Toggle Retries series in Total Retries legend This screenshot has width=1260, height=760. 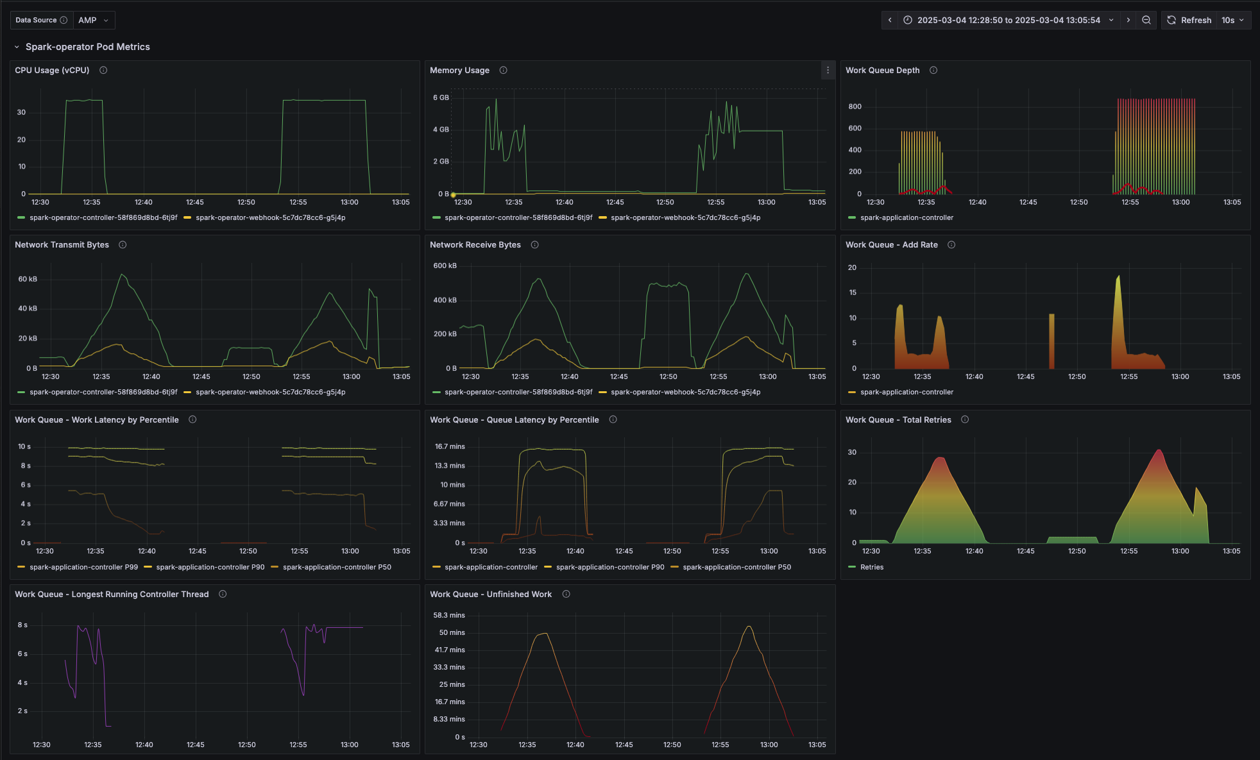[871, 568]
